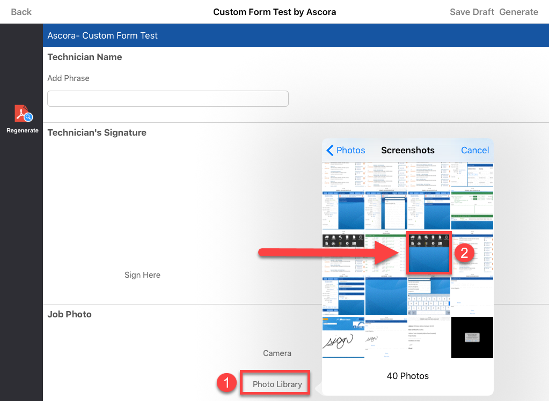The image size is (549, 401).
Task: Pick the large handwritten 'sign' signature thumbnail
Action: pos(343,337)
